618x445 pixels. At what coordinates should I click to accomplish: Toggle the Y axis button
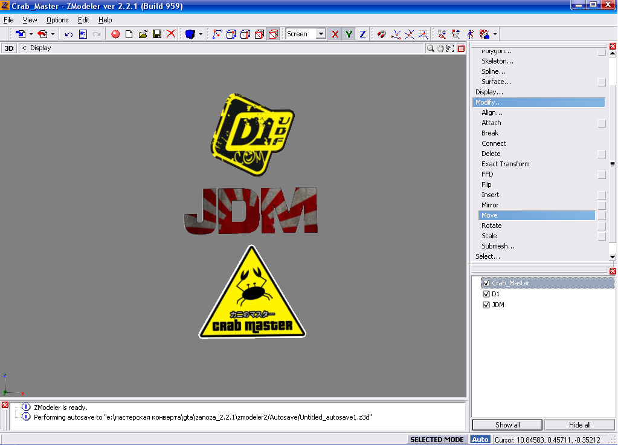[x=349, y=34]
